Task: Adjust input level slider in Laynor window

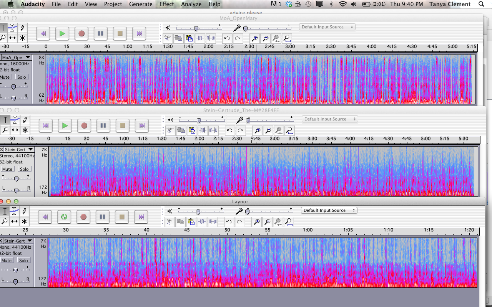Action: (248, 212)
